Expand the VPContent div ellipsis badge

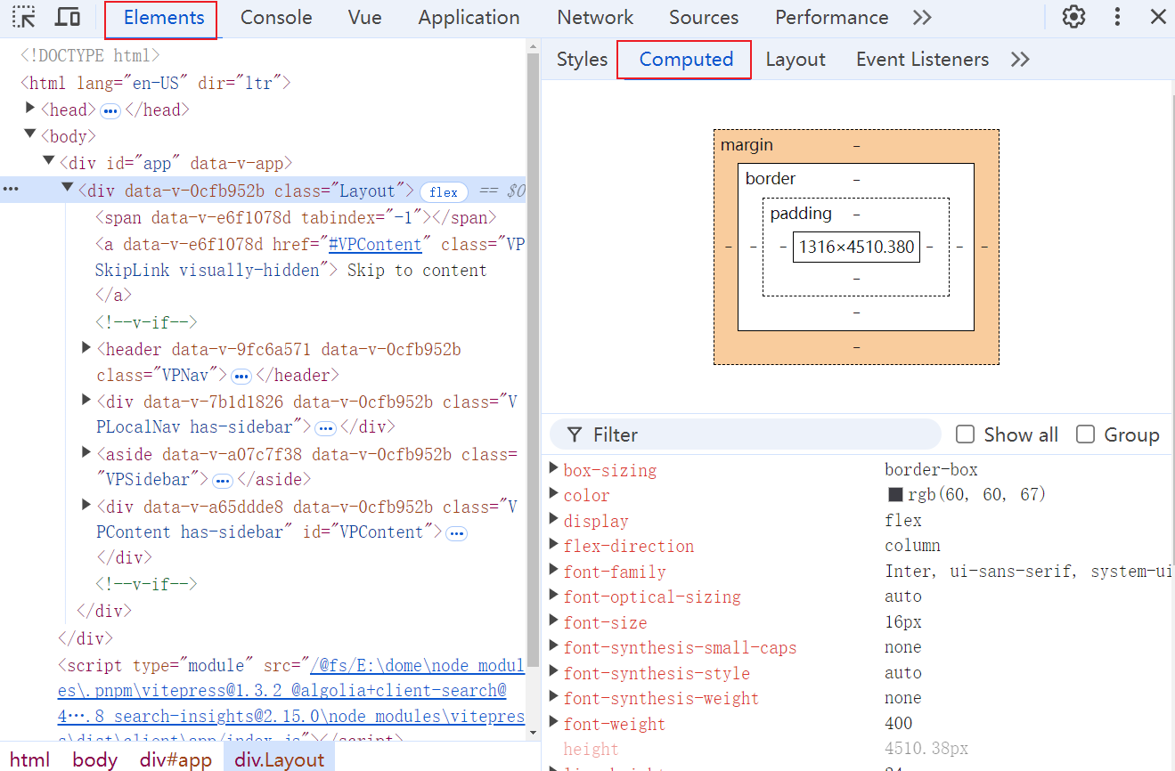pos(456,533)
